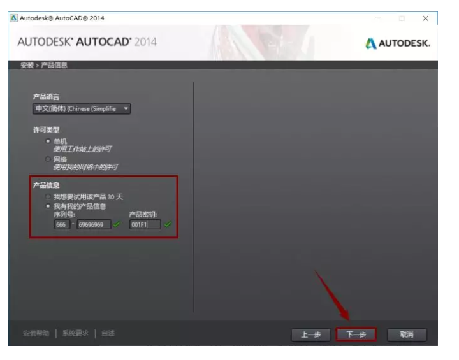Cancel the install with 取消

407,335
